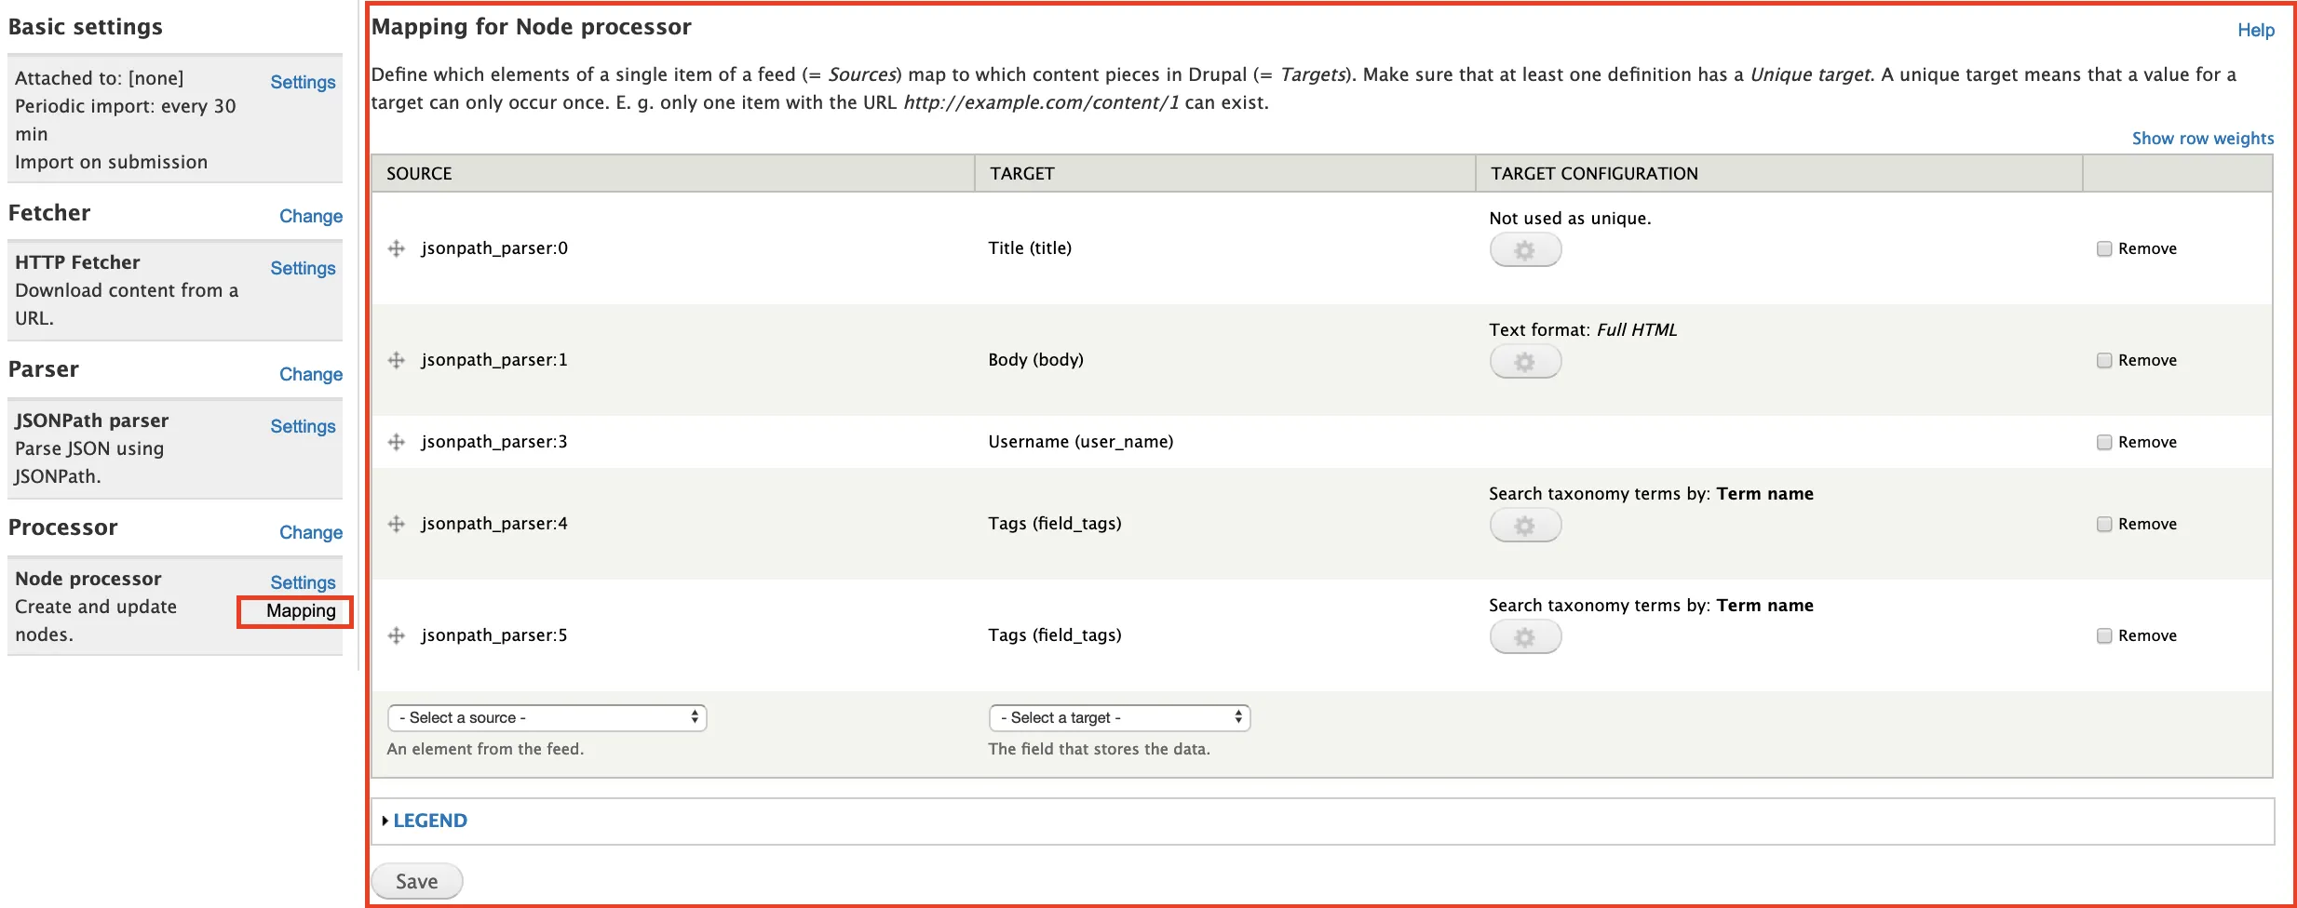Viewport: 2297px width, 908px height.
Task: Grab drag handle for jsonpath_parser:4 row
Action: click(x=397, y=524)
